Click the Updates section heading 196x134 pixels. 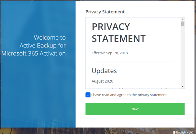[x=104, y=71]
